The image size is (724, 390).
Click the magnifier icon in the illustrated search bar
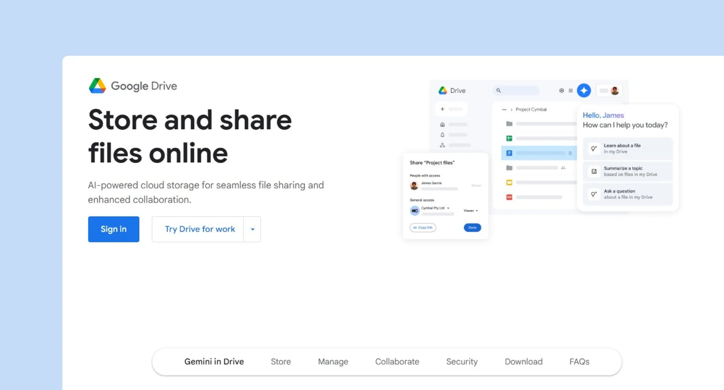pyautogui.click(x=498, y=90)
